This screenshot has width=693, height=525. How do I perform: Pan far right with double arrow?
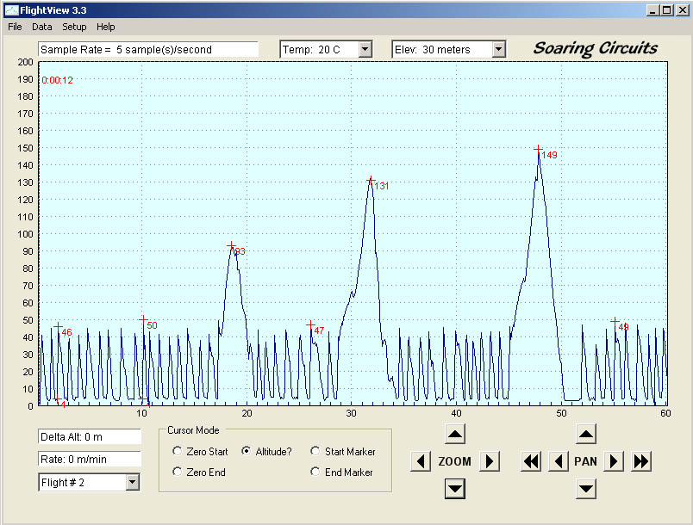[x=641, y=461]
